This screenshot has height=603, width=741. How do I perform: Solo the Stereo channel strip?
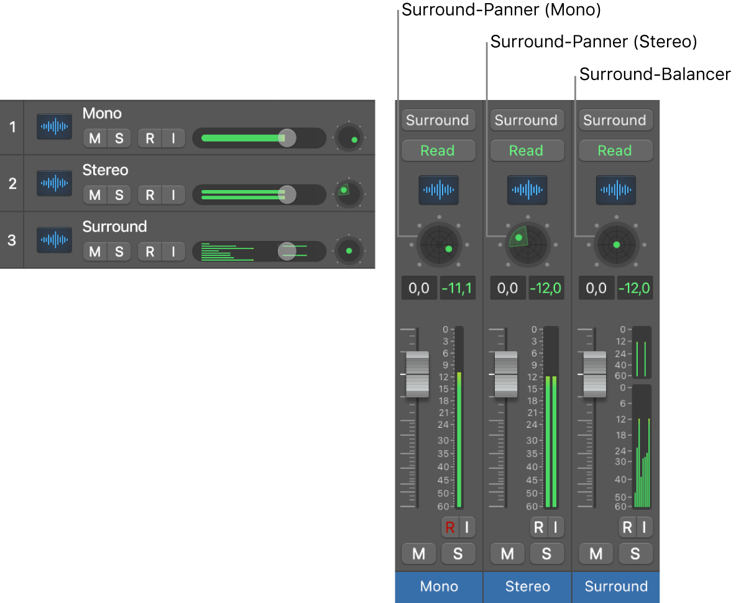pyautogui.click(x=547, y=553)
